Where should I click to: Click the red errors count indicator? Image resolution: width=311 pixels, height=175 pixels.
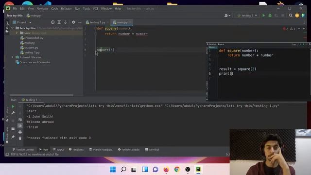[x=285, y=29]
